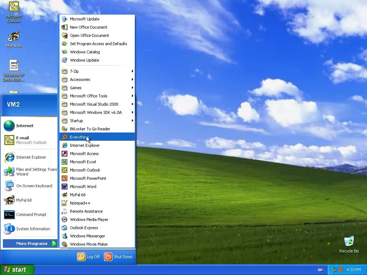Click the Shut Down button
The height and width of the screenshot is (275, 367).
tap(118, 256)
